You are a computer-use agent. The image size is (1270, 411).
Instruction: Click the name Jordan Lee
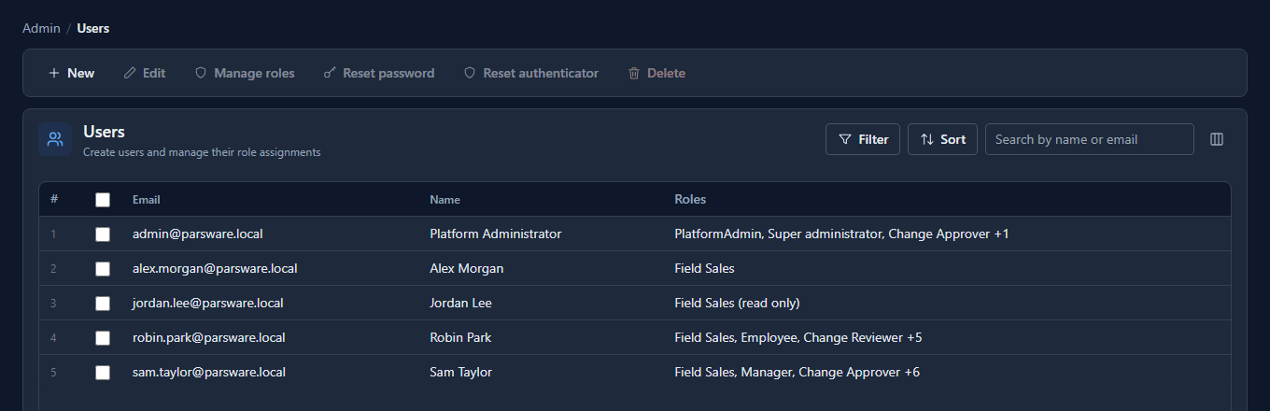tap(460, 303)
